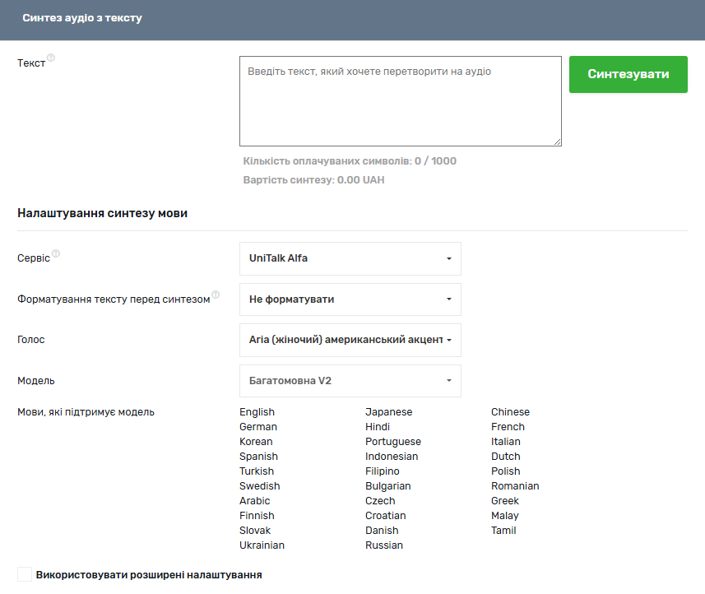Click the help icon next to Текст

pyautogui.click(x=51, y=58)
